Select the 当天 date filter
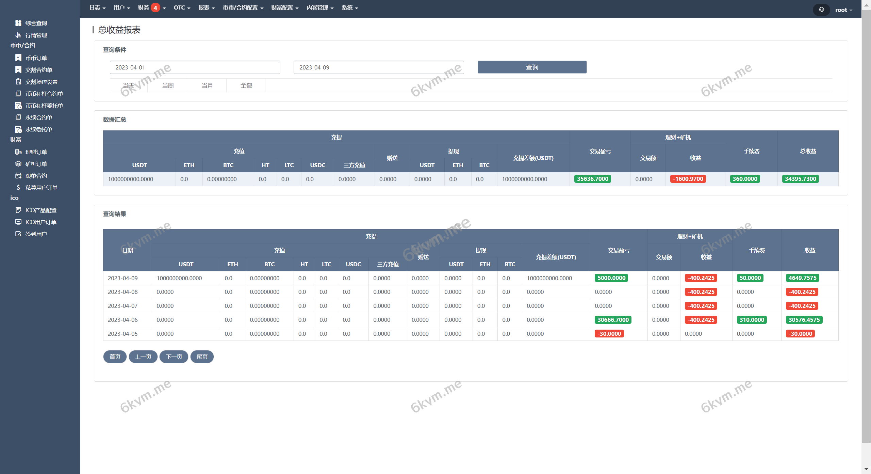The image size is (871, 474). [128, 85]
